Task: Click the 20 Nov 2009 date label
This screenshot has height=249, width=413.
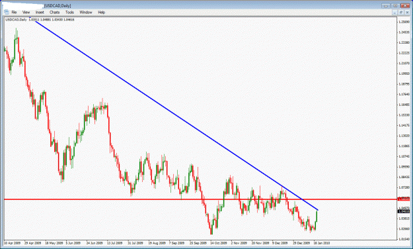Action: [x=260, y=243]
